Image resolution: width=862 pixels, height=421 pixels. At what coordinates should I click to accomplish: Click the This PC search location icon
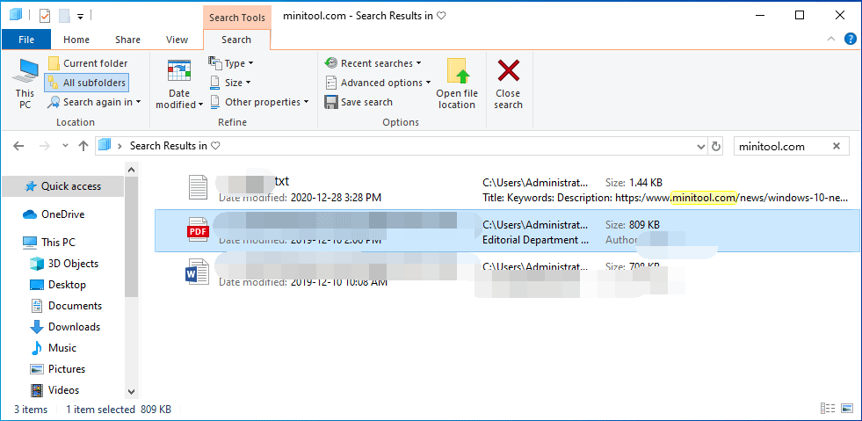[25, 71]
